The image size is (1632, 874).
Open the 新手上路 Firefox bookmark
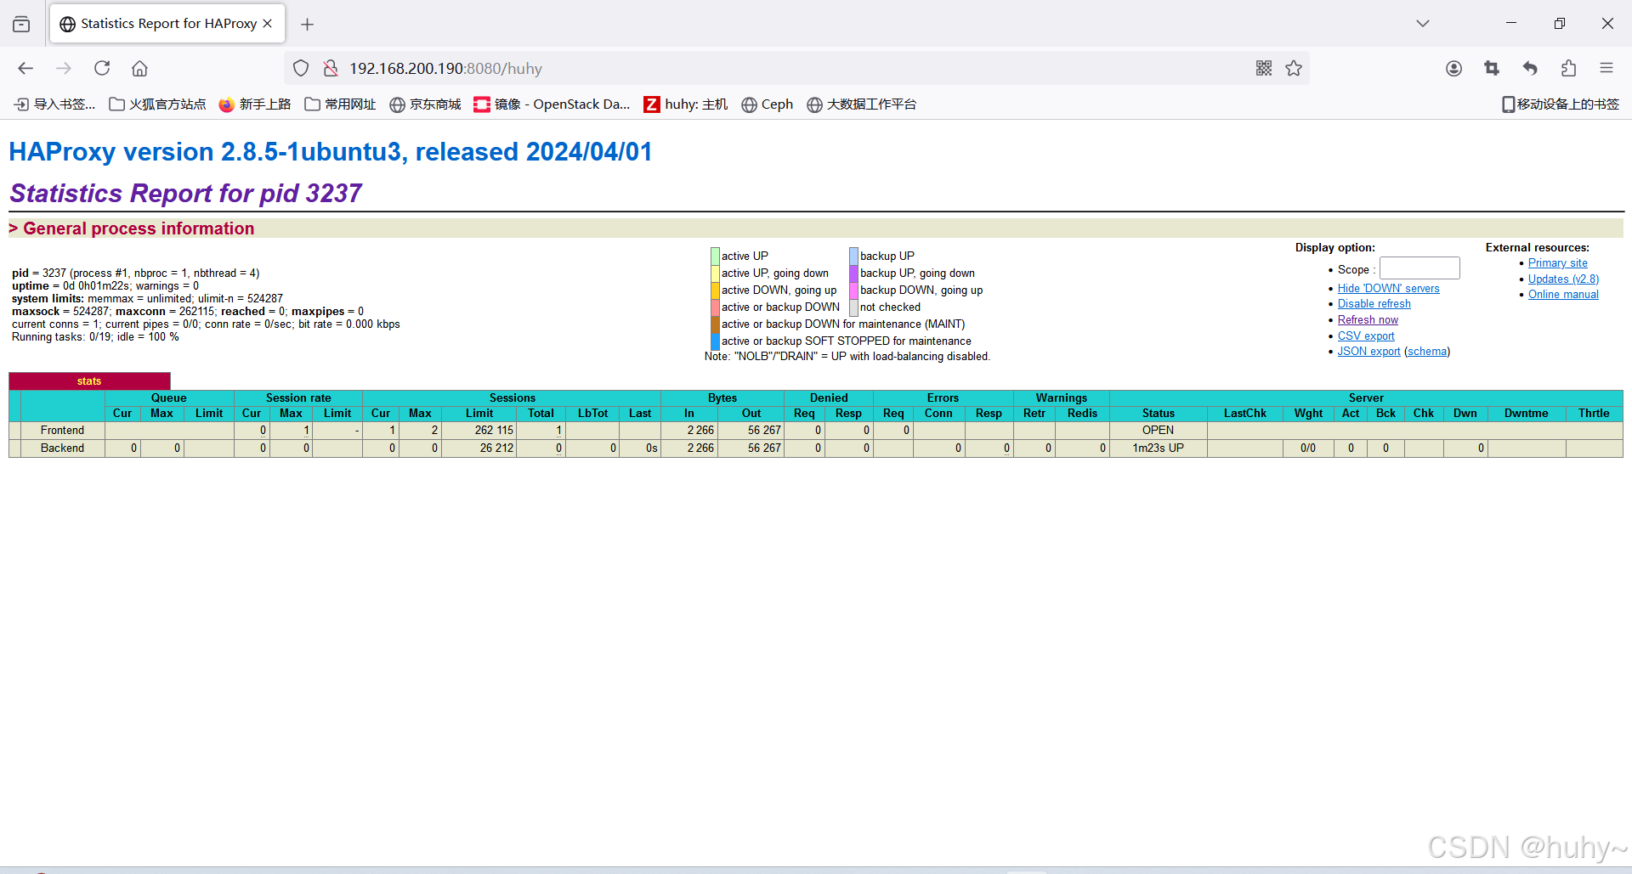point(255,104)
